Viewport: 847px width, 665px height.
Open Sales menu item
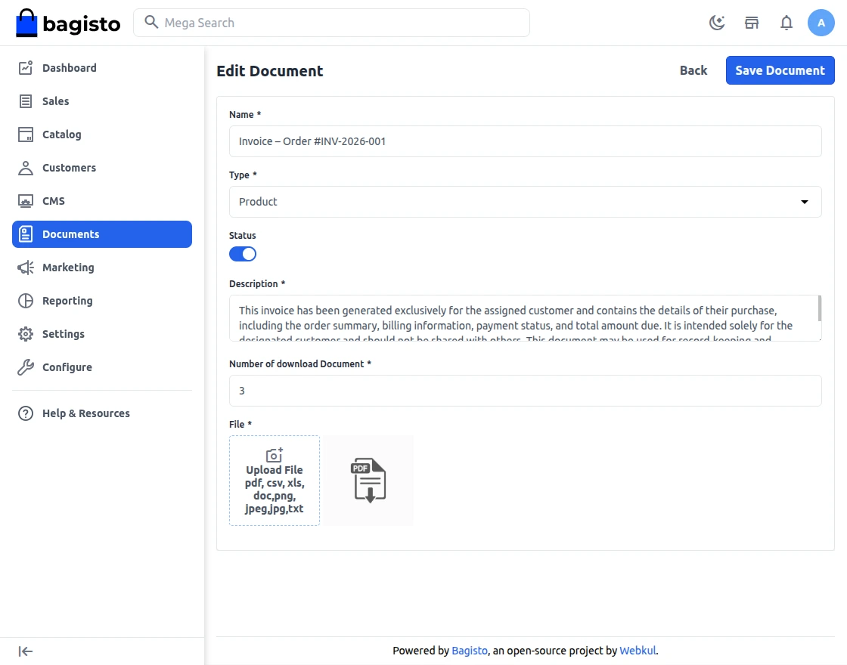click(102, 101)
